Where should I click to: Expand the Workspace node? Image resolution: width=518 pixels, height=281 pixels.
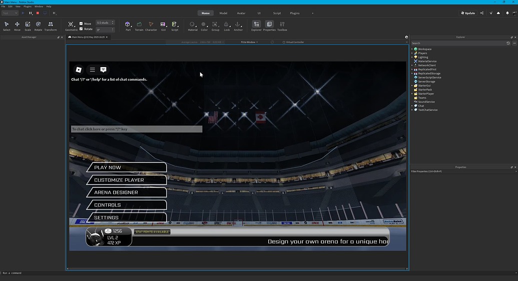click(x=412, y=49)
